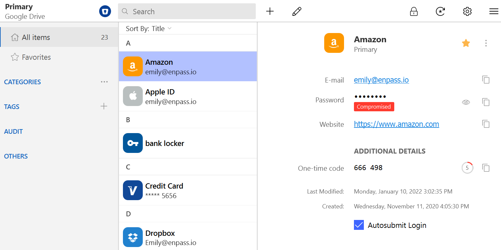Select the bank locker key icon
Viewport: 501px width, 250px height.
tap(133, 143)
